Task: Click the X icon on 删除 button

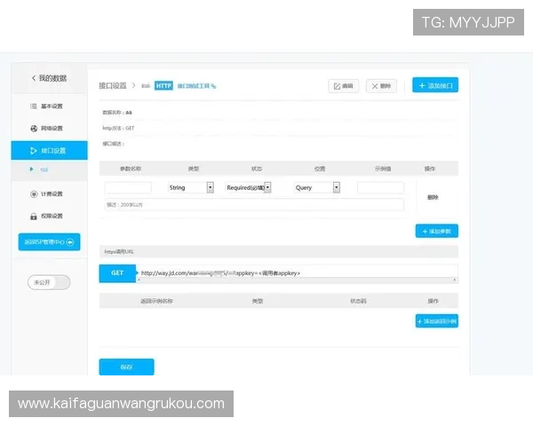Action: tap(374, 86)
